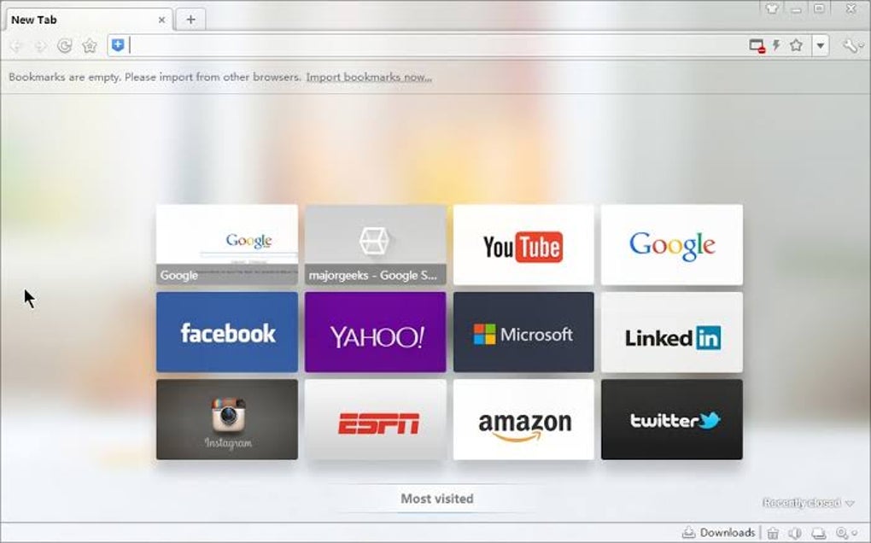Click the lightning bolt icon in the address bar

pos(776,45)
